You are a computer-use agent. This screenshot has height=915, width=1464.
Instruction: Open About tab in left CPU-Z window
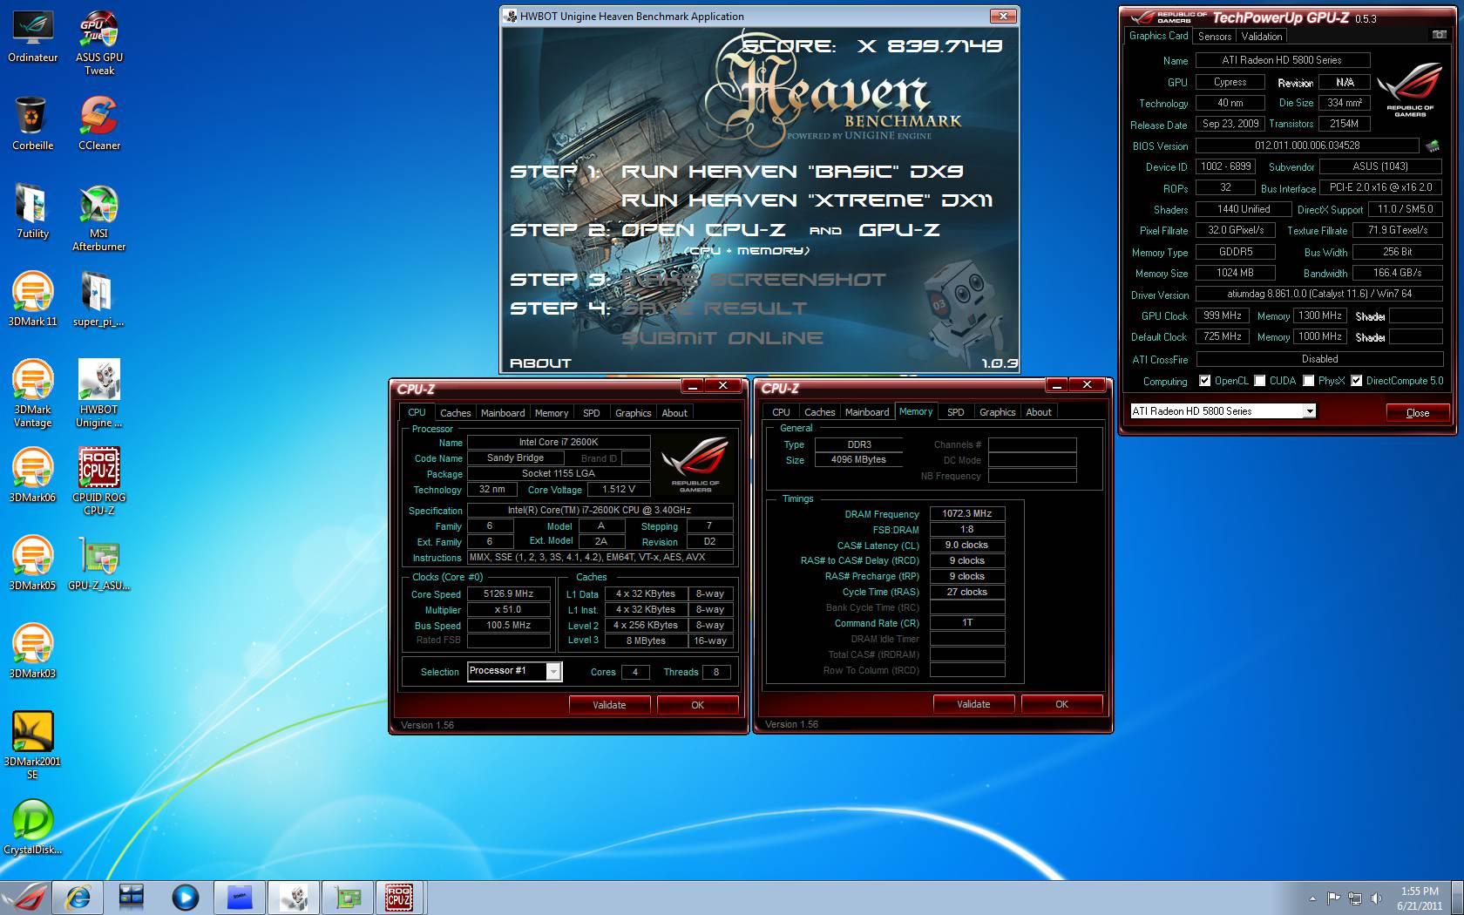[674, 413]
